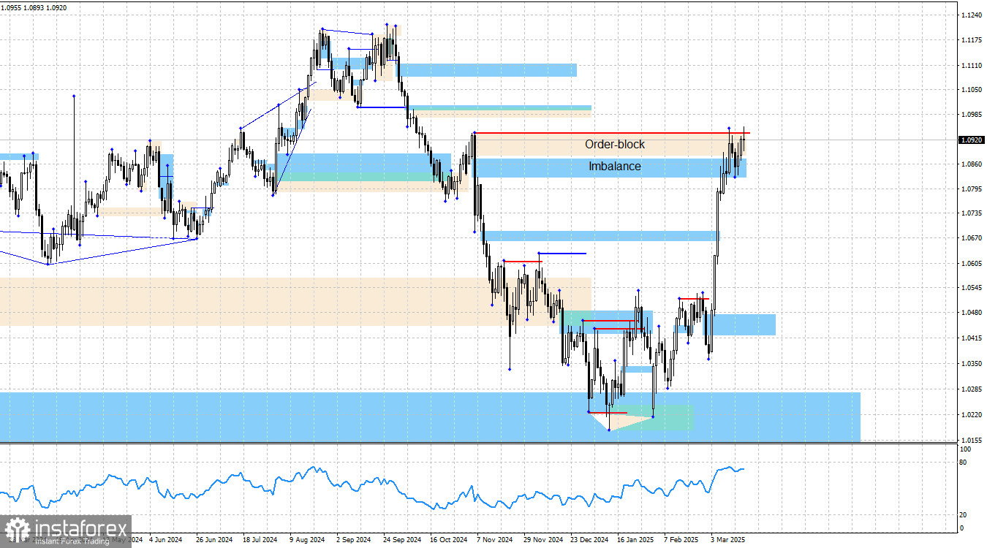
Task: Click the 23 Dec 2024 date label
Action: pyautogui.click(x=589, y=541)
